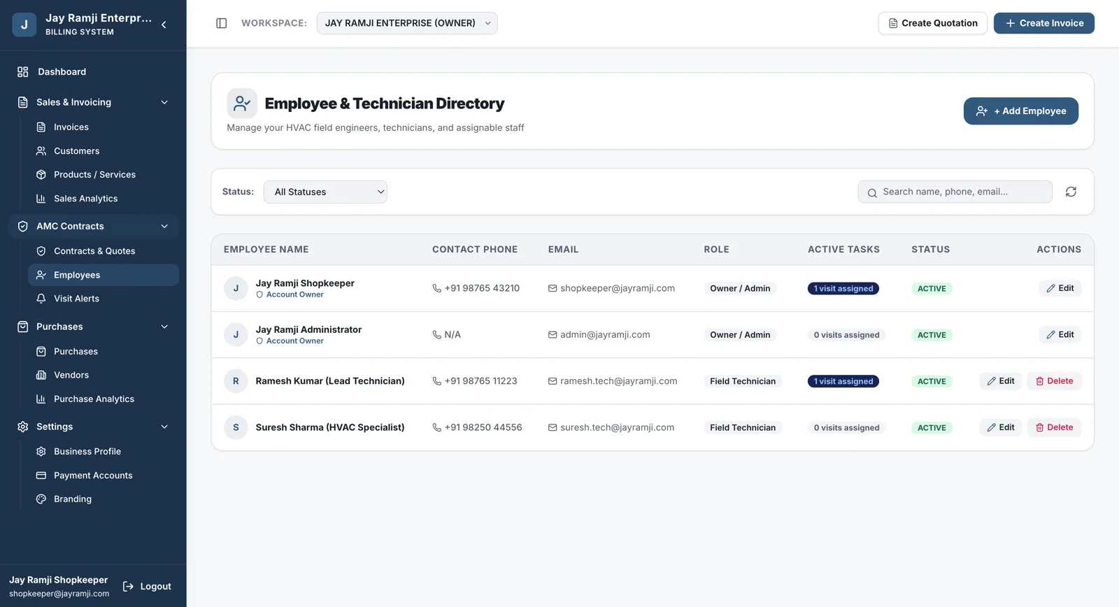Delete Suresh Sharma employee
Viewport: 1119px width, 607px height.
point(1054,427)
